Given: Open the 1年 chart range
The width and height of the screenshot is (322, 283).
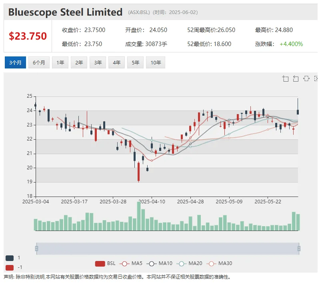Looking at the screenshot, I should (60, 62).
